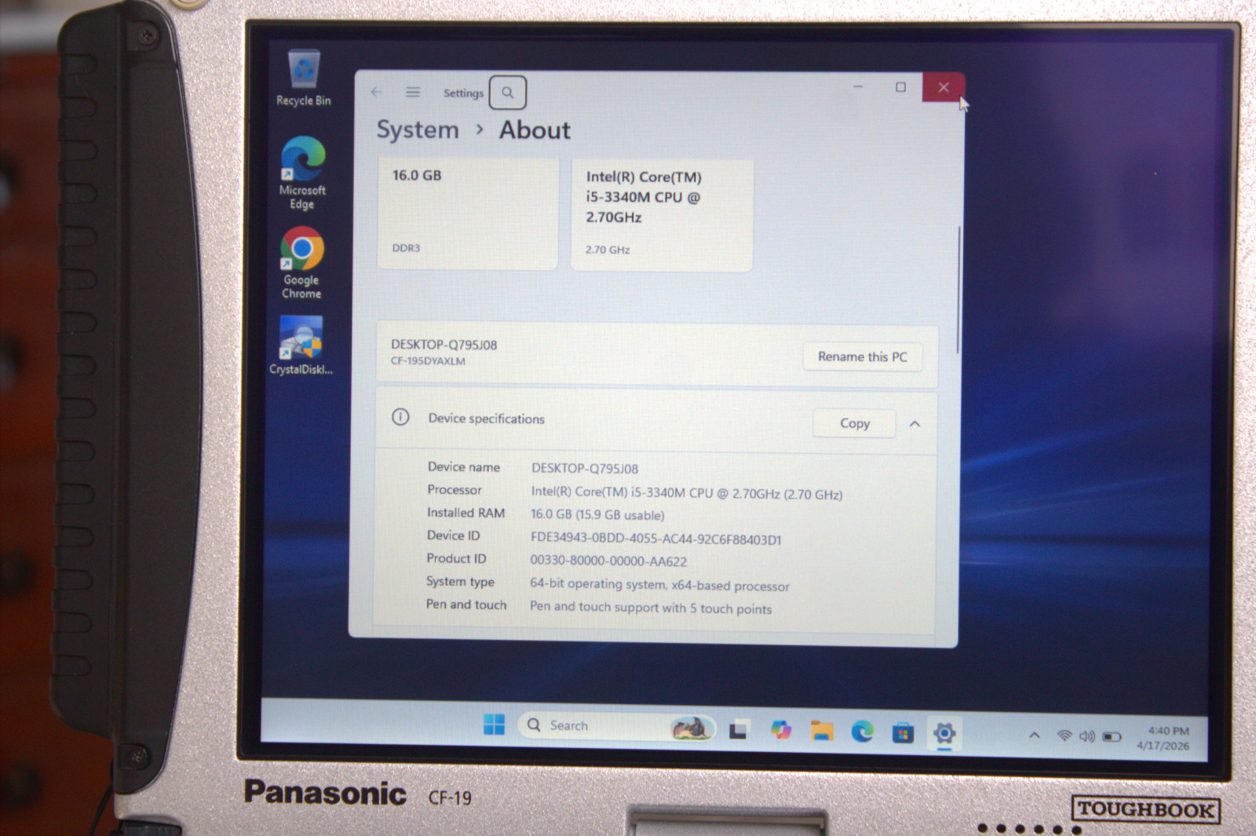Navigate to System in the breadcrumb
1256x836 pixels.
tap(418, 130)
